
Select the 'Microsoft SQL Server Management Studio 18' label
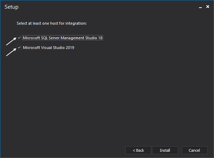click(x=63, y=38)
